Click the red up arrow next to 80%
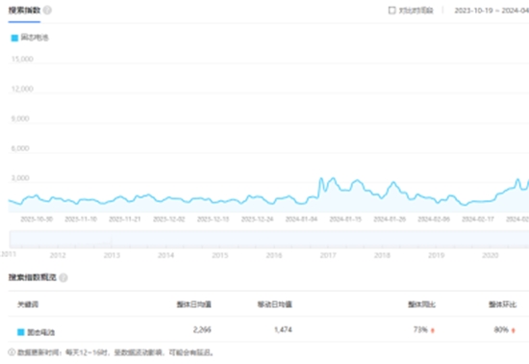The image size is (529, 364). pyautogui.click(x=514, y=330)
